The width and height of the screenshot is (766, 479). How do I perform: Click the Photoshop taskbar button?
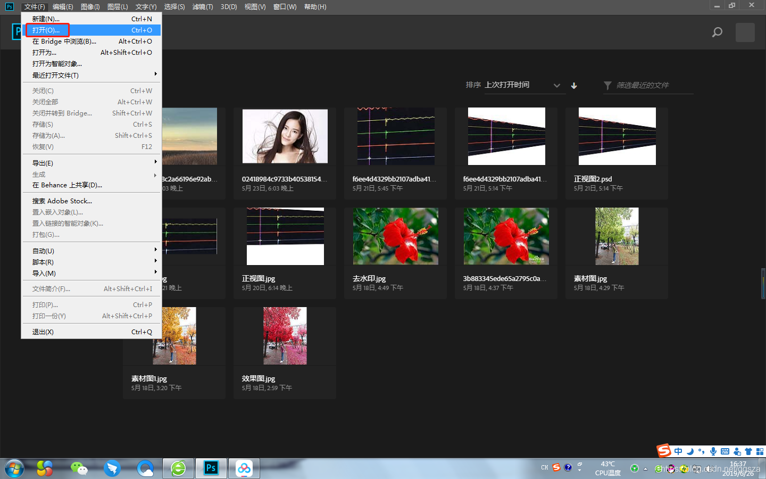point(211,468)
